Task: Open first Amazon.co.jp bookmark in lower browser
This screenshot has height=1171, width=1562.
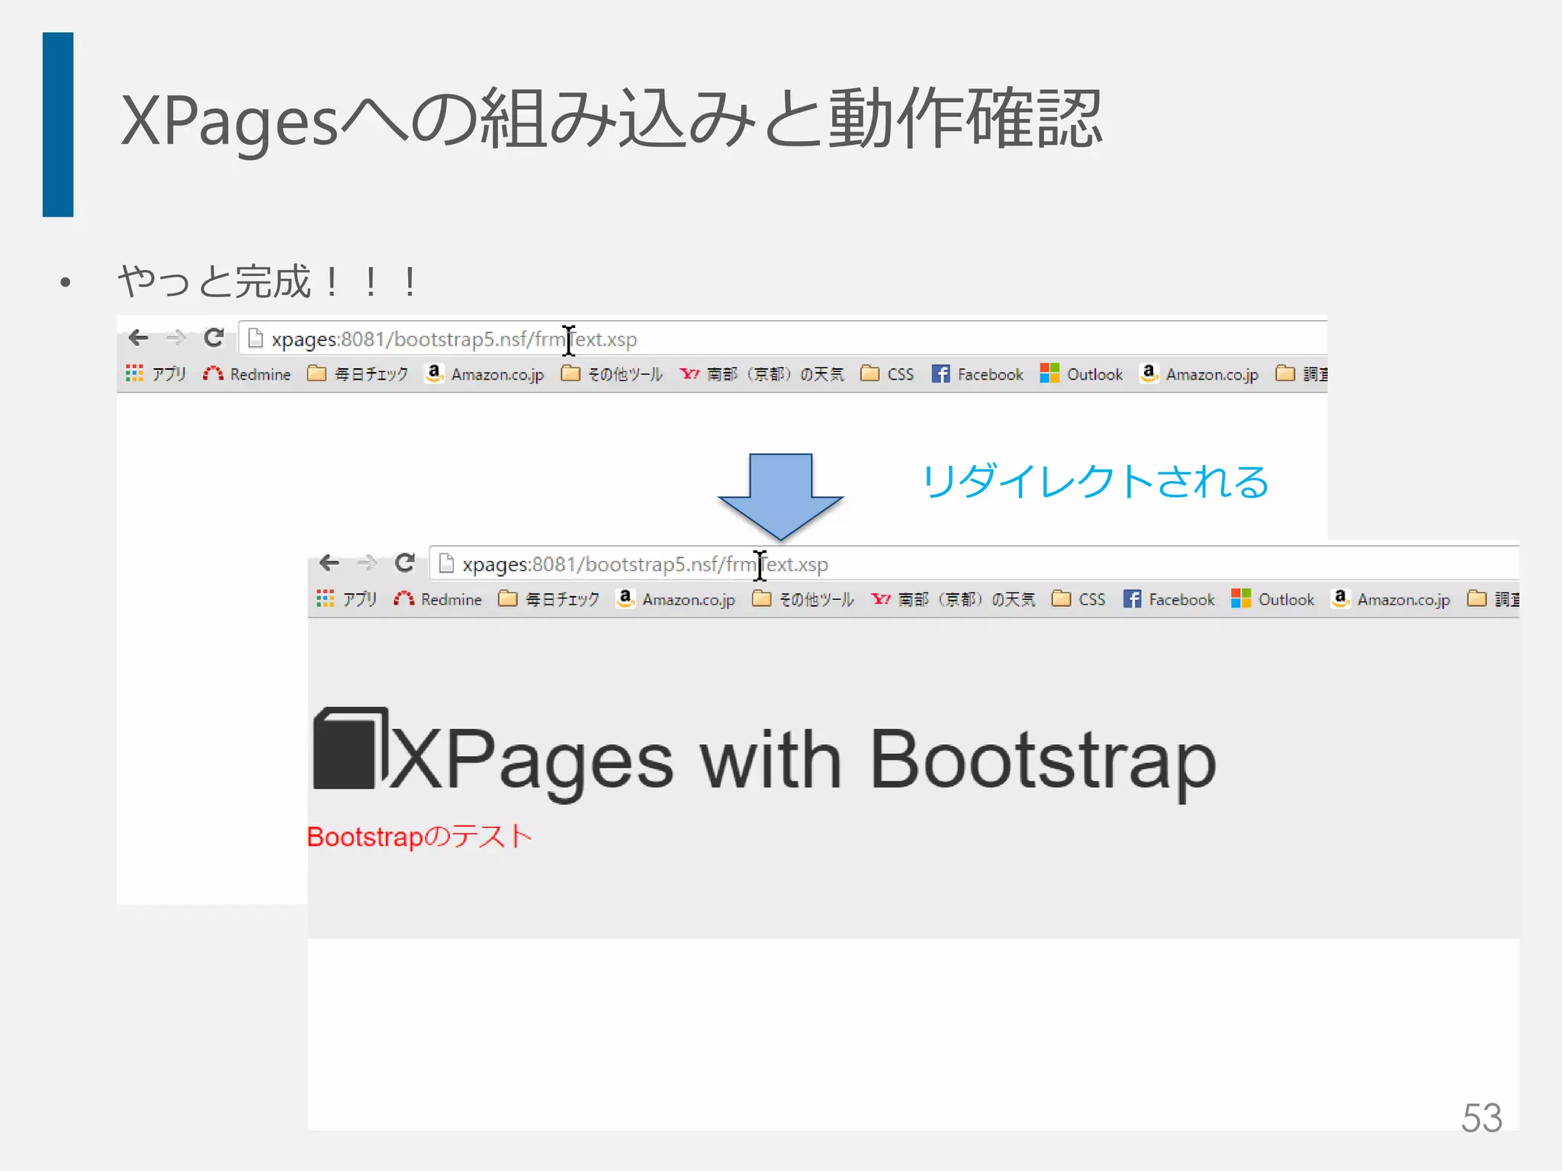Action: (x=676, y=598)
